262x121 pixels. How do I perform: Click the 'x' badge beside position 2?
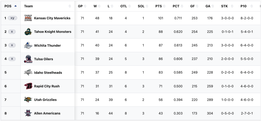[12, 32]
